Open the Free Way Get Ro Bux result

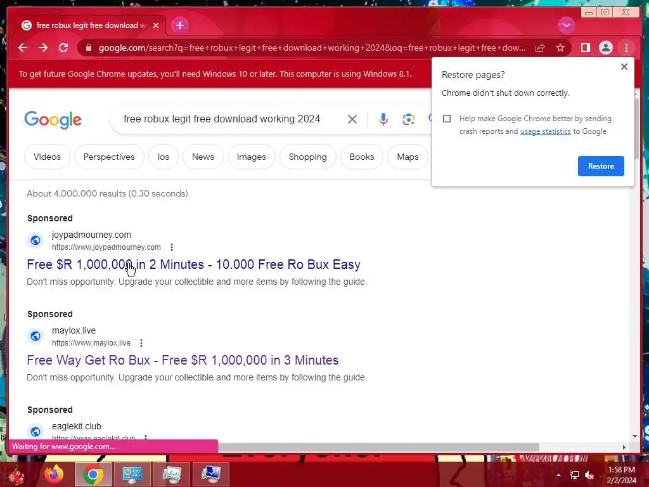(x=183, y=360)
